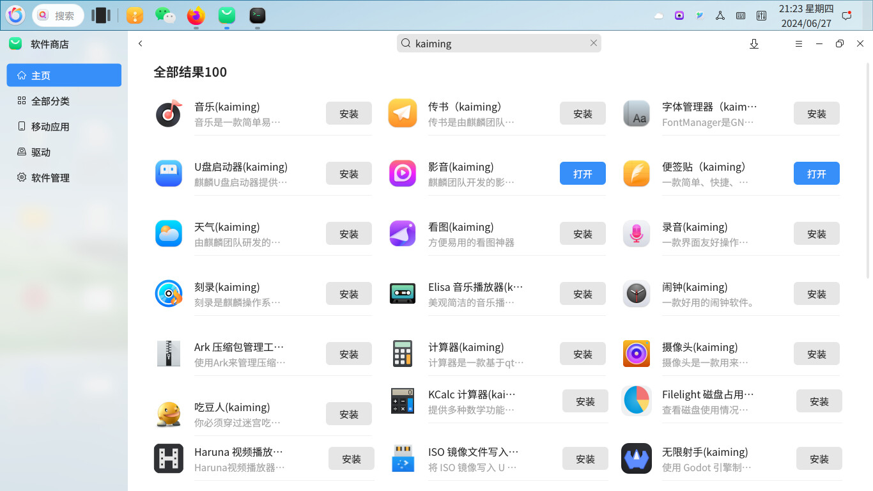873x491 pixels.
Task: Install 字体管理器
Action: [817, 114]
